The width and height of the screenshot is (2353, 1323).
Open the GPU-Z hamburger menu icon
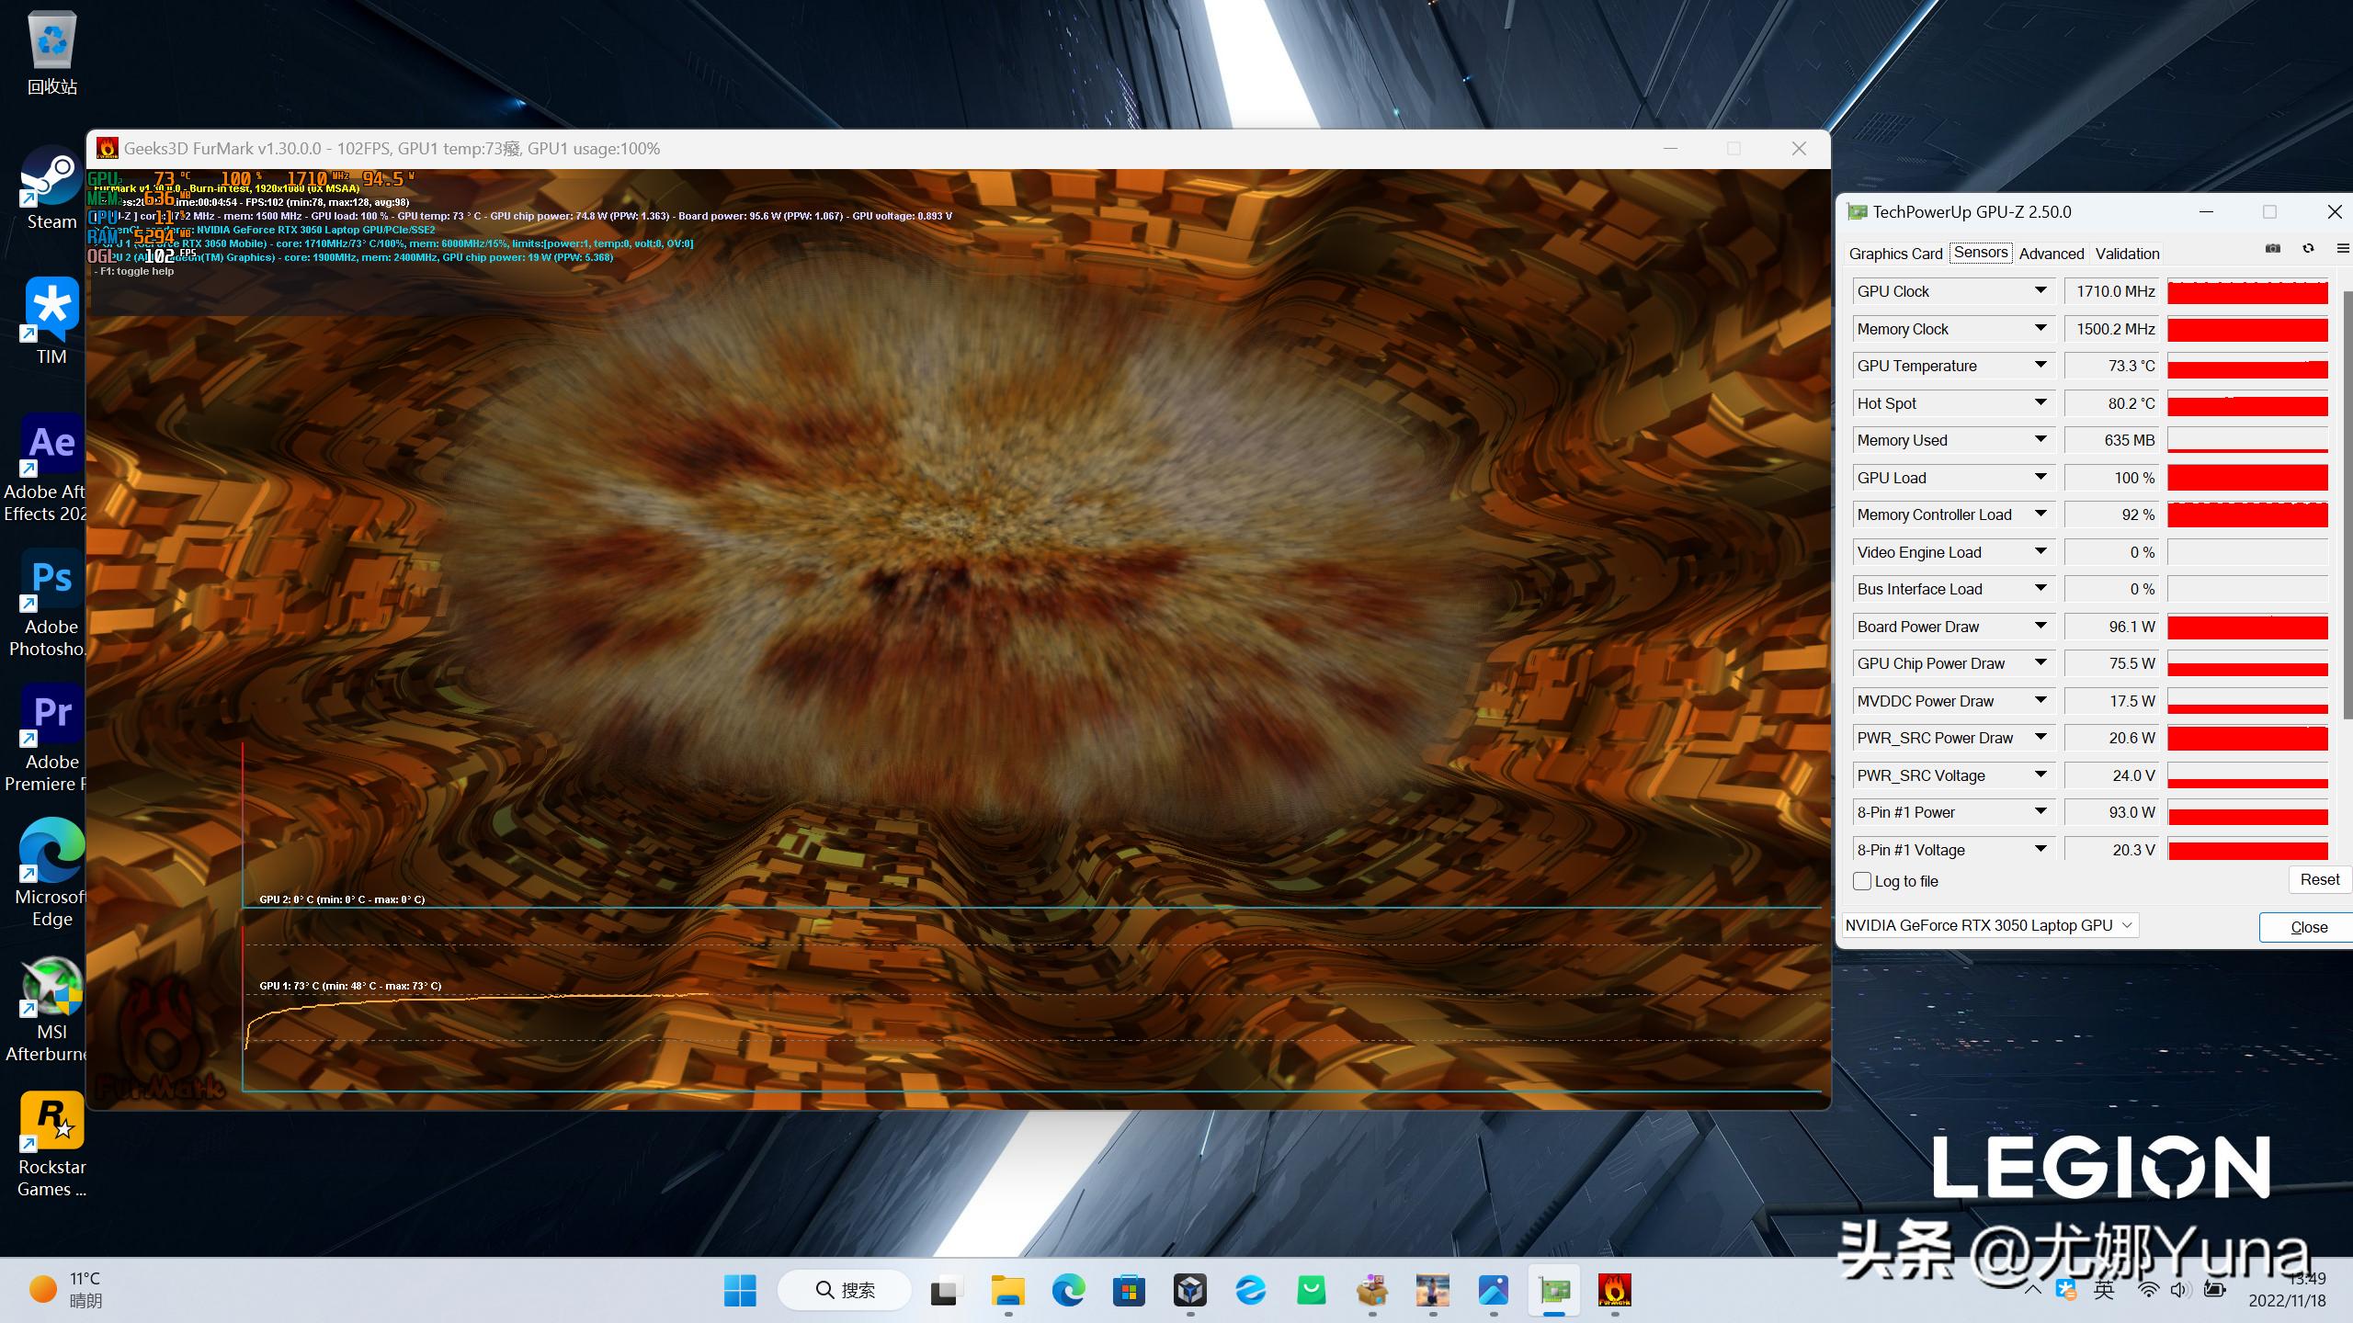click(2342, 249)
